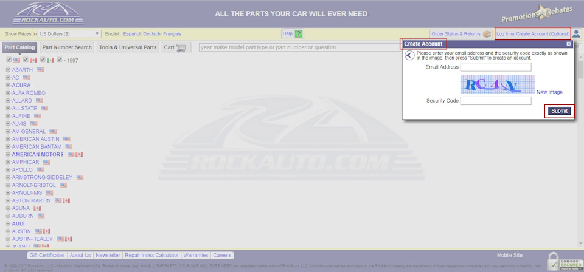584x272 pixels.
Task: Click the back arrow in Create Account dialog
Action: (409, 55)
